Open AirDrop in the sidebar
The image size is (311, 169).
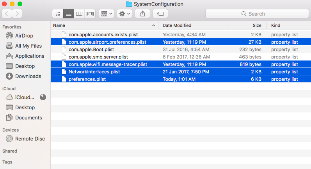[24, 36]
